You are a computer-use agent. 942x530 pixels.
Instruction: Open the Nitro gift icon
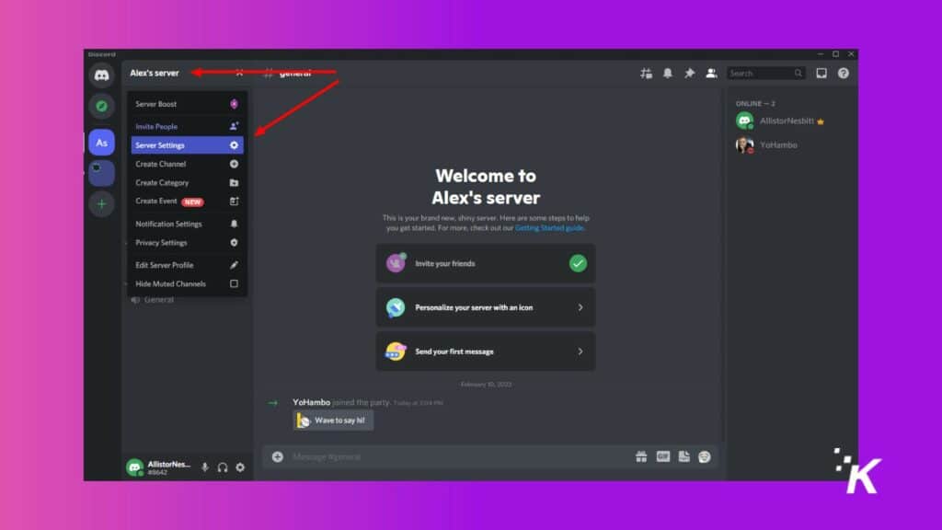coord(641,456)
